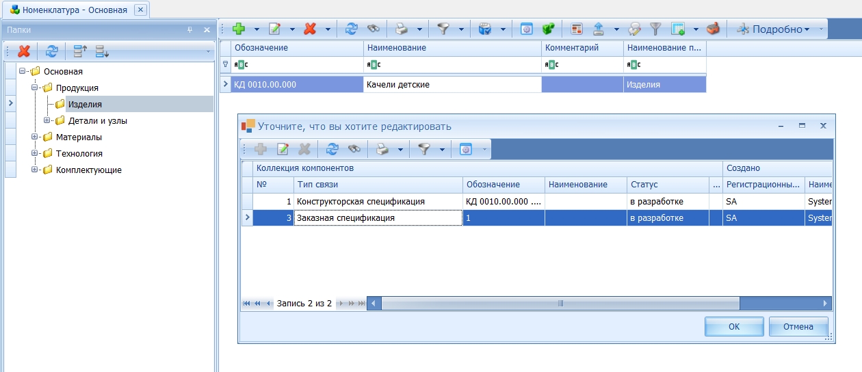This screenshot has width=862, height=372.
Task: Expand the Детали и узлы node
Action: click(x=47, y=120)
